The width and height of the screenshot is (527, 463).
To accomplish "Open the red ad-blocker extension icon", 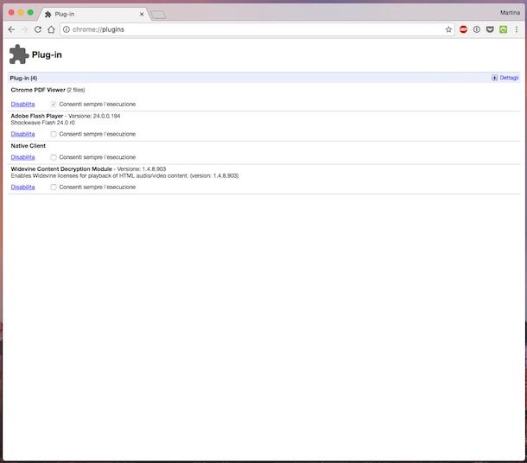I will click(x=463, y=29).
